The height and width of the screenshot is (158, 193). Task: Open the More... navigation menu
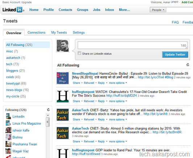pos(124,10)
